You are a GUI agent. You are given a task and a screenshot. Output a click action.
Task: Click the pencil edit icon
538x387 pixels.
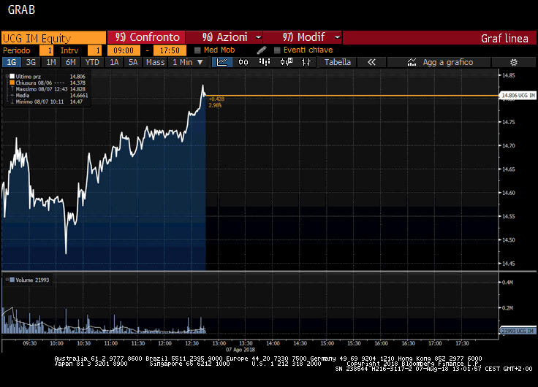click(262, 50)
